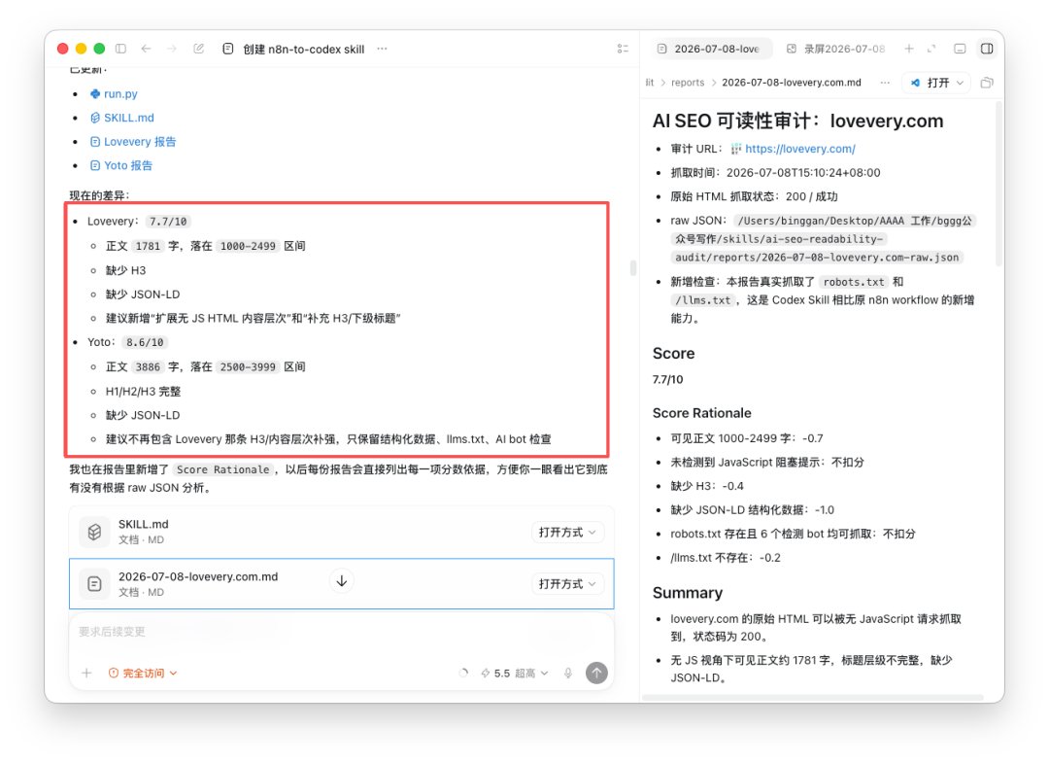Click the robots.txt code chip
This screenshot has height=762, width=1049.
pyautogui.click(x=854, y=282)
